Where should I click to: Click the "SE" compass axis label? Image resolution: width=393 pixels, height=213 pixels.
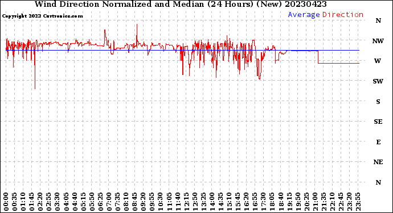pyautogui.click(x=378, y=122)
